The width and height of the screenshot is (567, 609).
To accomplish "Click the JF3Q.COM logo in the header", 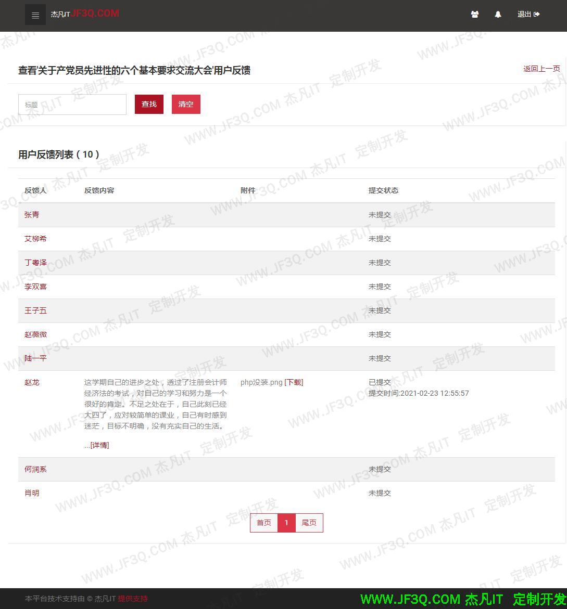I will 85,14.
